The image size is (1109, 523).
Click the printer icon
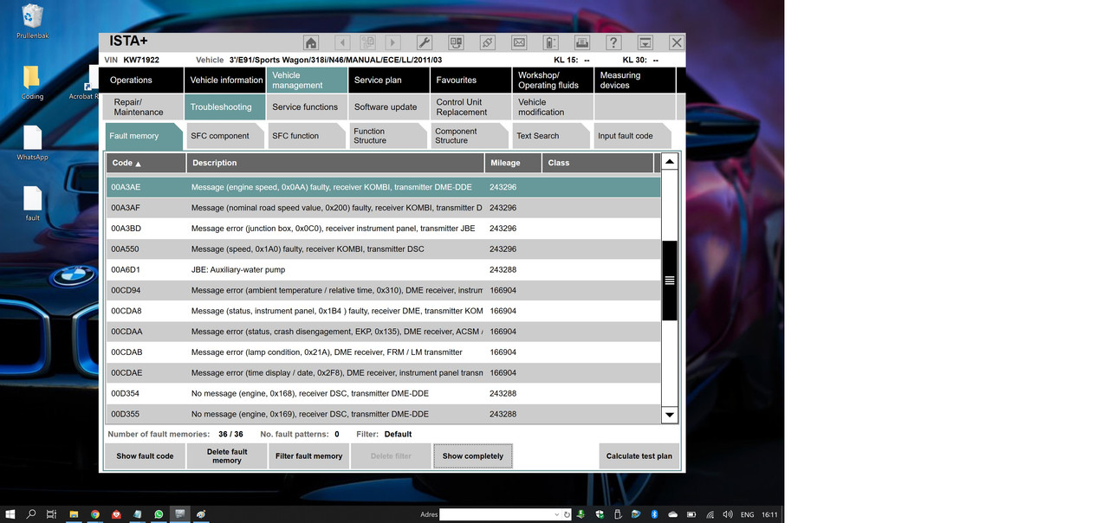pos(582,42)
